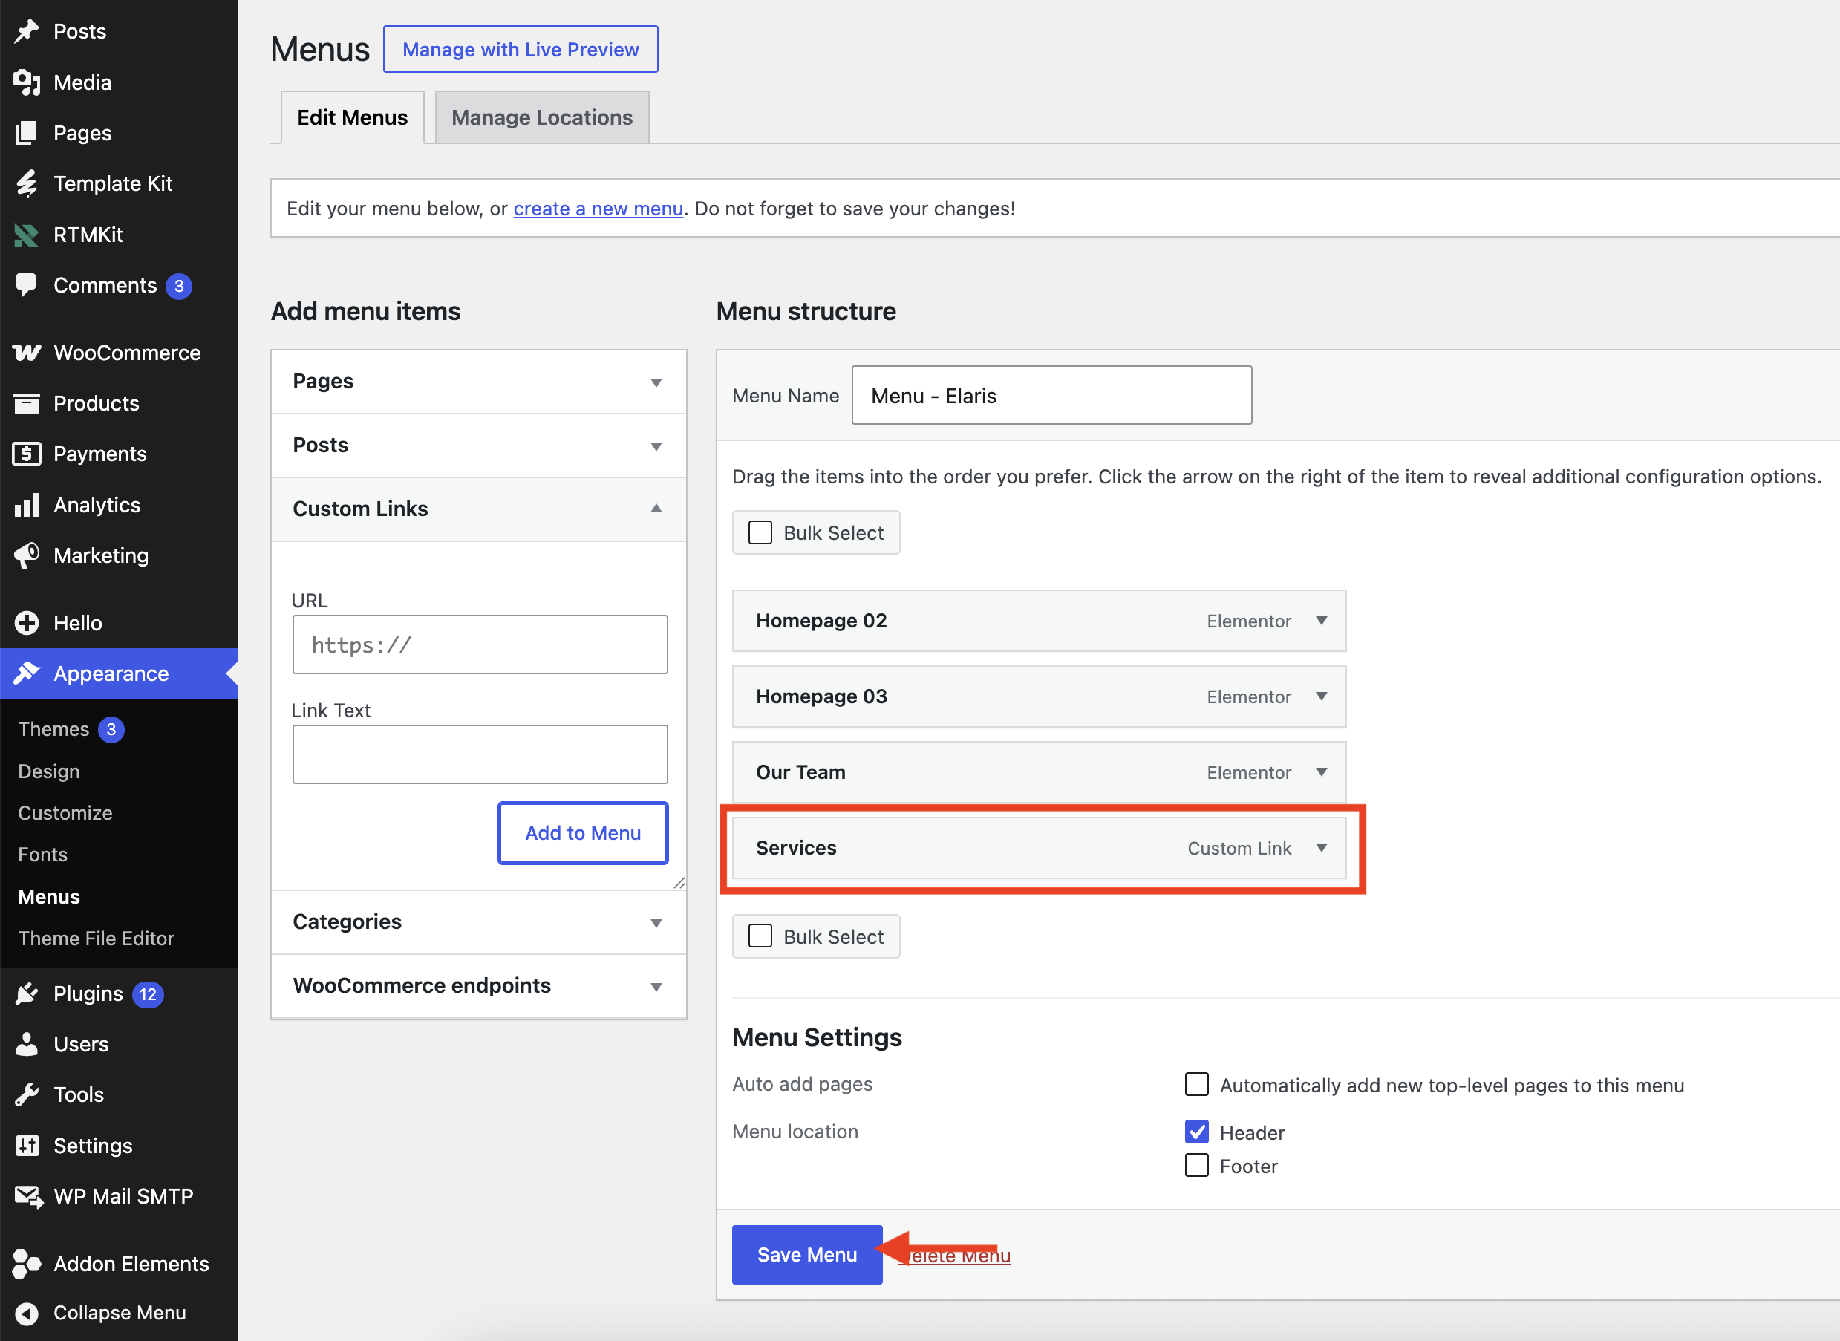Switch to the Edit Menus tab

(x=352, y=118)
